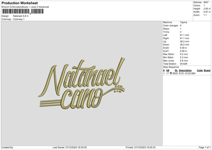The image size is (212, 150).
Task: Select 'Wilcom EmbroideryStudio – Level 3 Advanced' text
Action: tap(25, 7)
